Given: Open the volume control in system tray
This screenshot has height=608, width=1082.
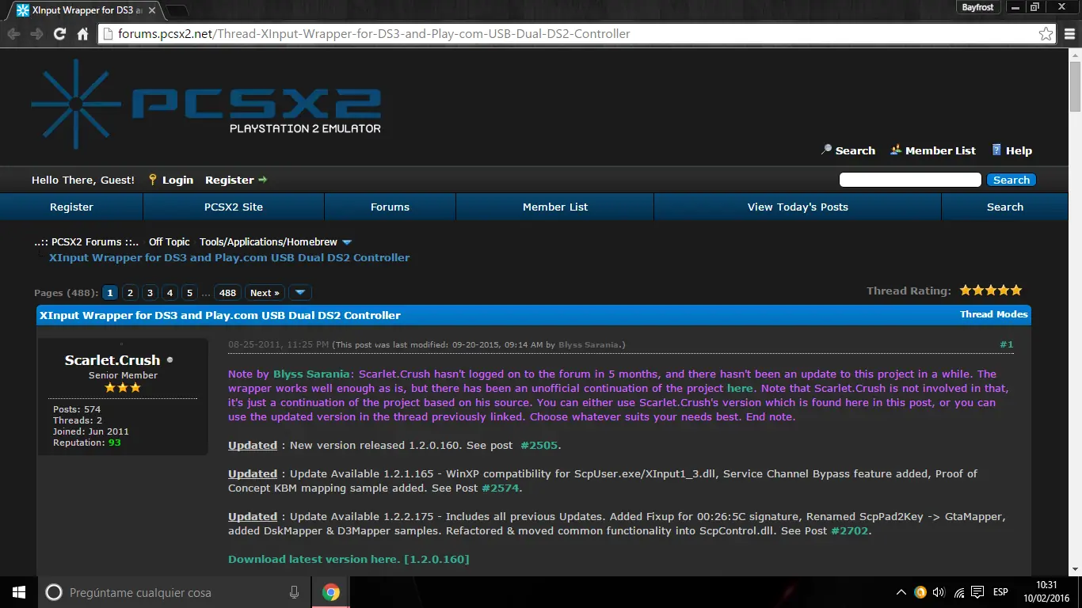Looking at the screenshot, I should tap(939, 592).
